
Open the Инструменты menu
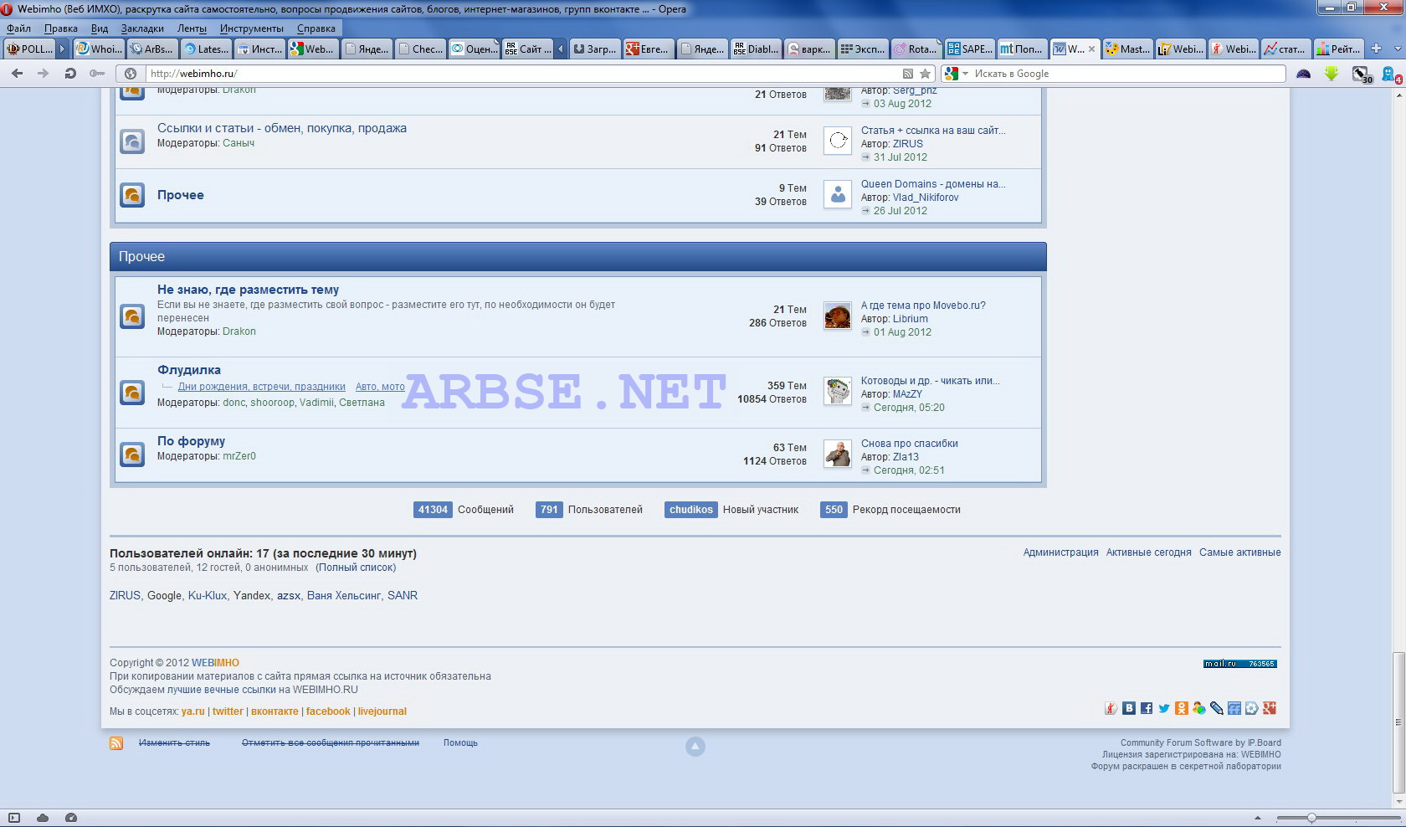coord(252,28)
